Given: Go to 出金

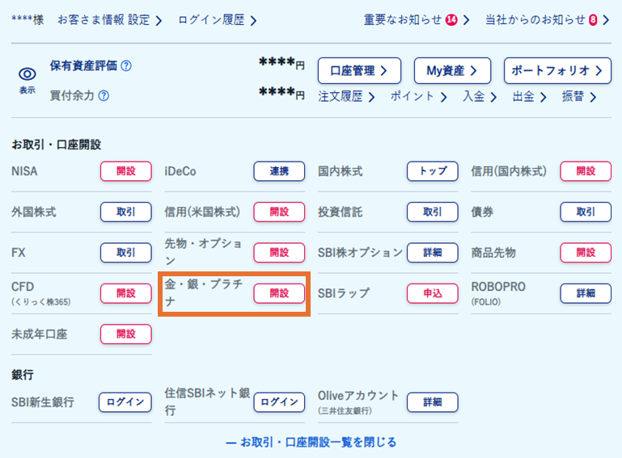Looking at the screenshot, I should [529, 96].
